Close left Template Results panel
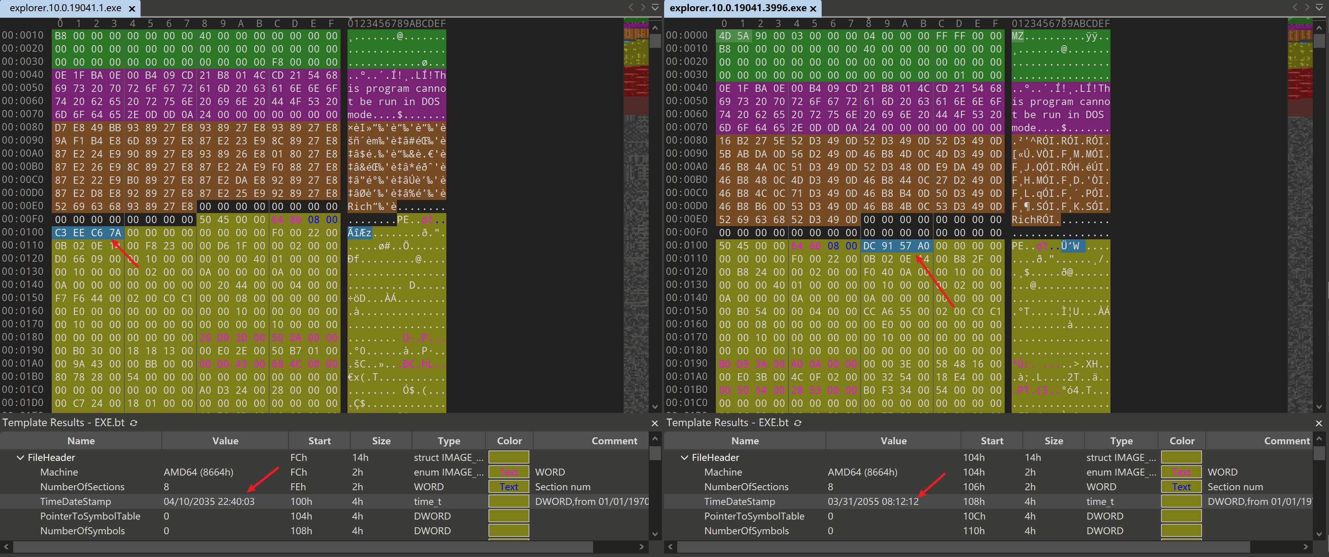1329x557 pixels. click(x=655, y=423)
